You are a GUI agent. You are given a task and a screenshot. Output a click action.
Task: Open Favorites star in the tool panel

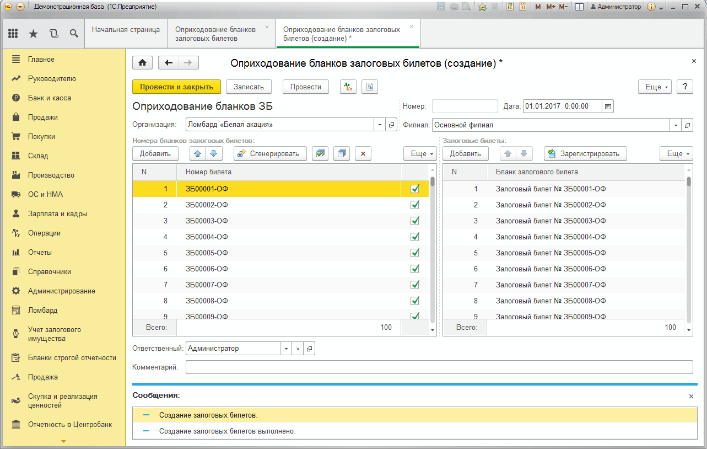tap(33, 34)
